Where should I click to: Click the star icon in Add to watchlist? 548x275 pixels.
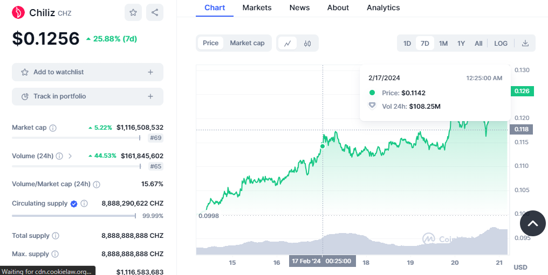[x=25, y=72]
